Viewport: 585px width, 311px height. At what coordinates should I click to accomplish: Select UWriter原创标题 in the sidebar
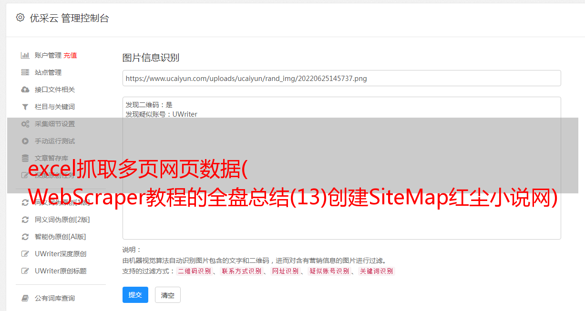[61, 271]
